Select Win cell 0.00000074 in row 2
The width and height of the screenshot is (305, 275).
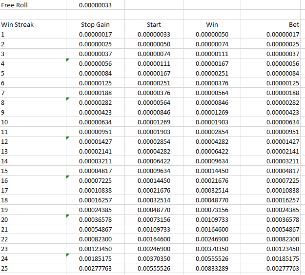[212, 44]
